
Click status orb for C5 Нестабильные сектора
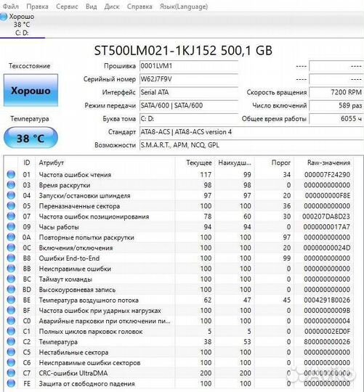[11, 352]
